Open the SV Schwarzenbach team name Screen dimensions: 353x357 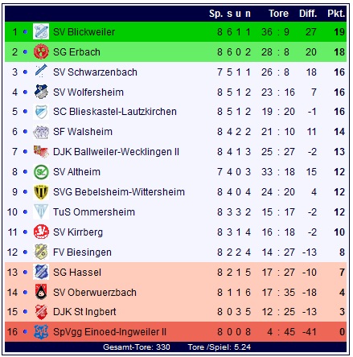click(x=95, y=72)
